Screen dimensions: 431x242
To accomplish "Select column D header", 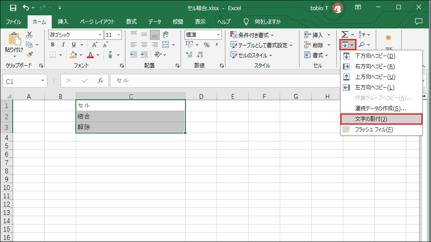I will (201, 96).
